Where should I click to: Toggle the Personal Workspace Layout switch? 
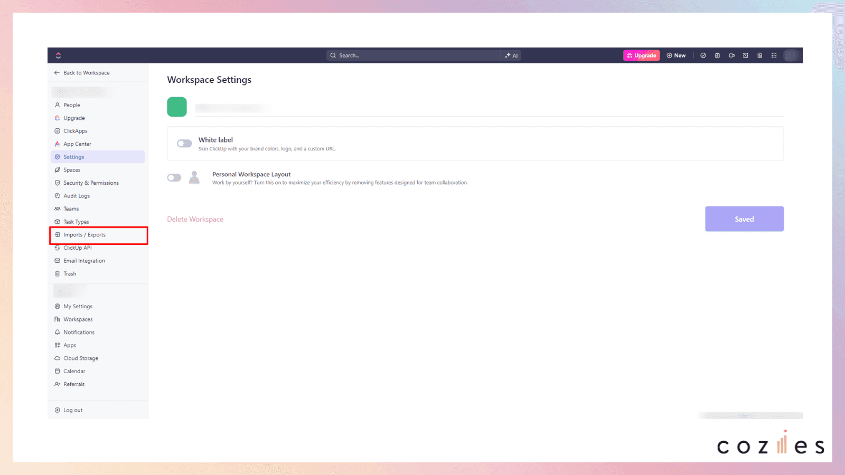pos(174,178)
